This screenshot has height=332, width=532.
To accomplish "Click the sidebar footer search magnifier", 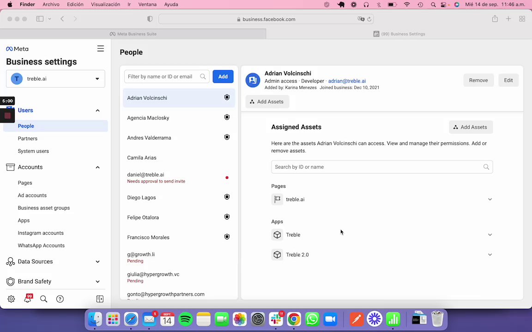I will [44, 299].
